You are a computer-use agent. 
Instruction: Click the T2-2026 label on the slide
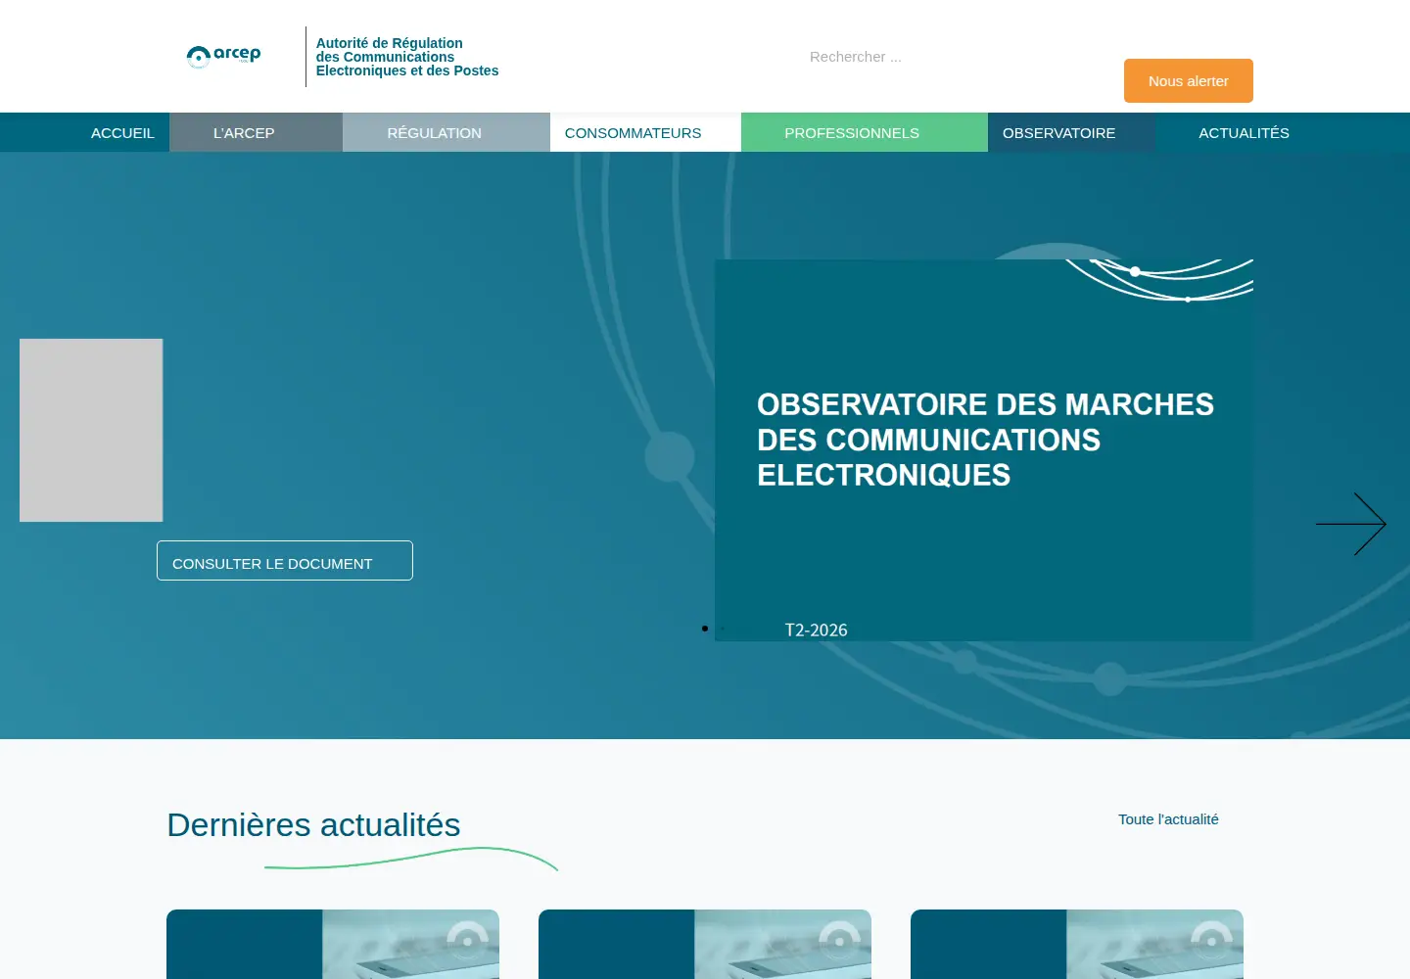(x=816, y=630)
